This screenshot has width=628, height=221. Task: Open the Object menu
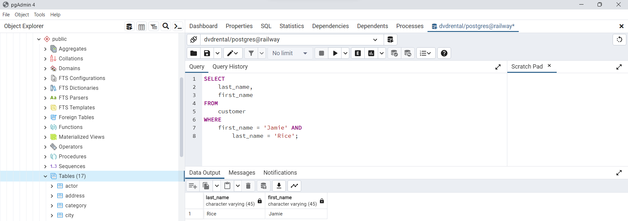(x=22, y=15)
